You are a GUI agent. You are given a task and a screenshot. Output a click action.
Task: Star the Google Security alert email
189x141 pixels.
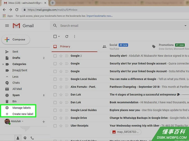[61, 56]
